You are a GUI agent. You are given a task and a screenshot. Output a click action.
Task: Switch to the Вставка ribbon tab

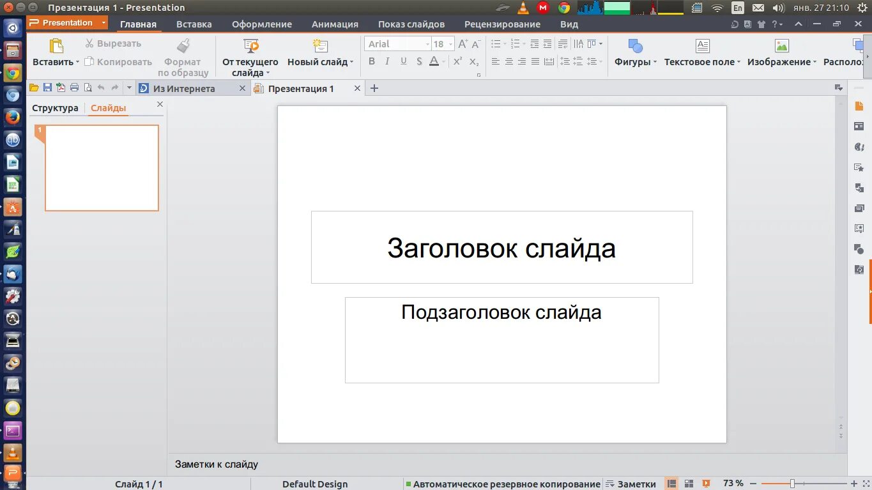click(194, 24)
